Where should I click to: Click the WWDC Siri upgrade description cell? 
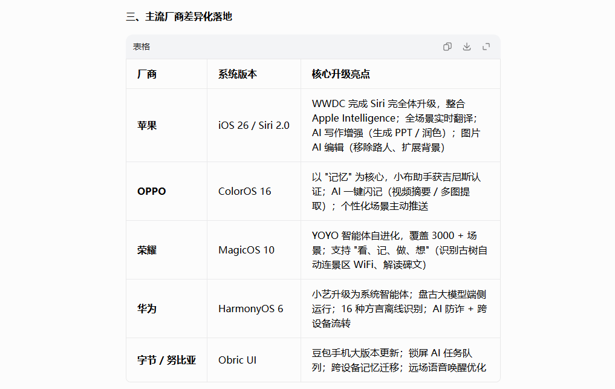tap(400, 125)
